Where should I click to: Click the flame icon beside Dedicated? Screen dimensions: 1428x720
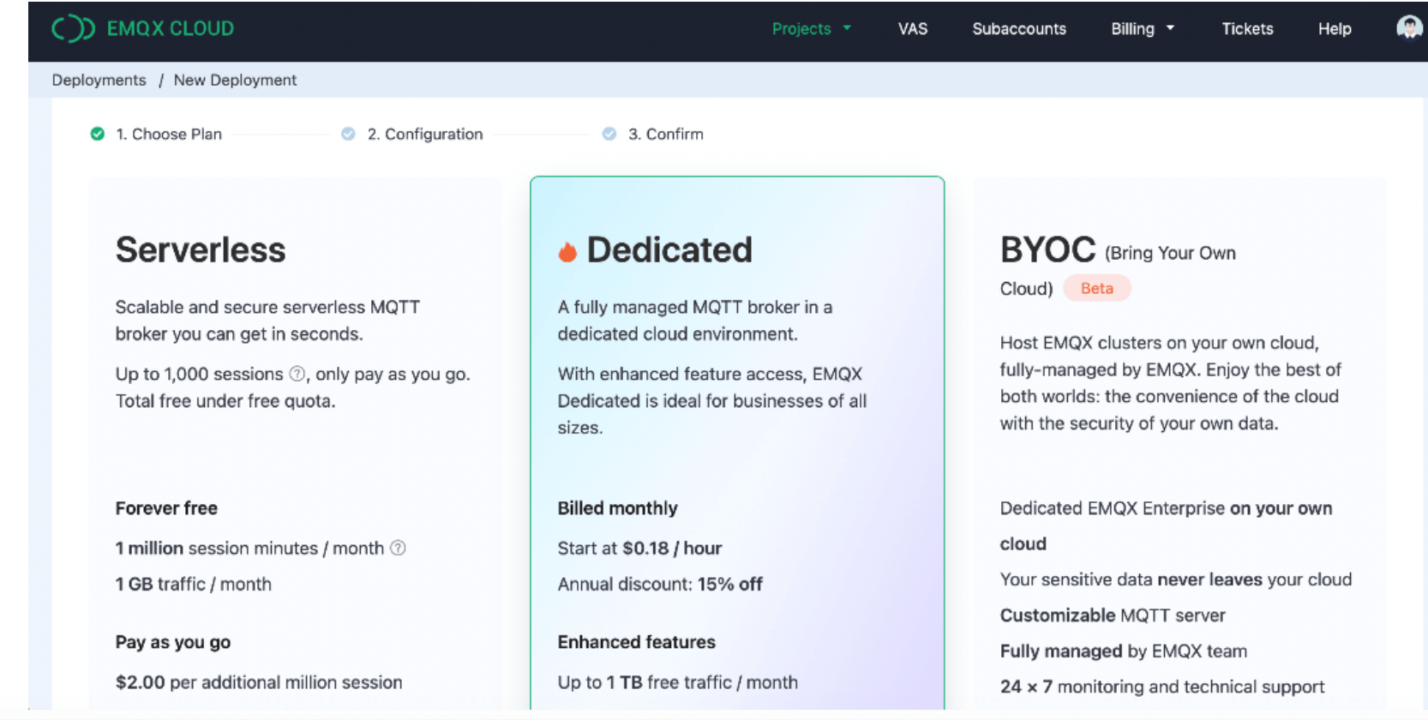pos(567,251)
